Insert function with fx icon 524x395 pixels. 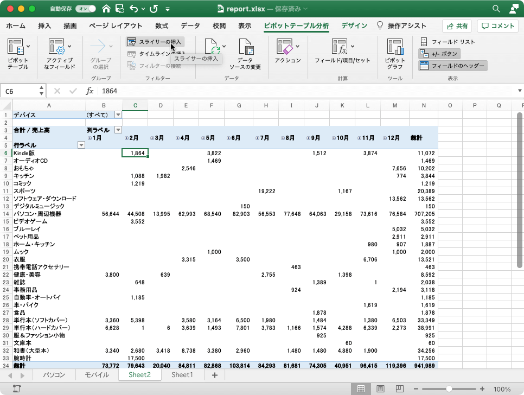90,91
